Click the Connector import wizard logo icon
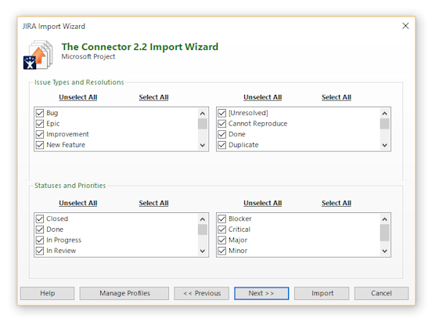 [x=38, y=55]
